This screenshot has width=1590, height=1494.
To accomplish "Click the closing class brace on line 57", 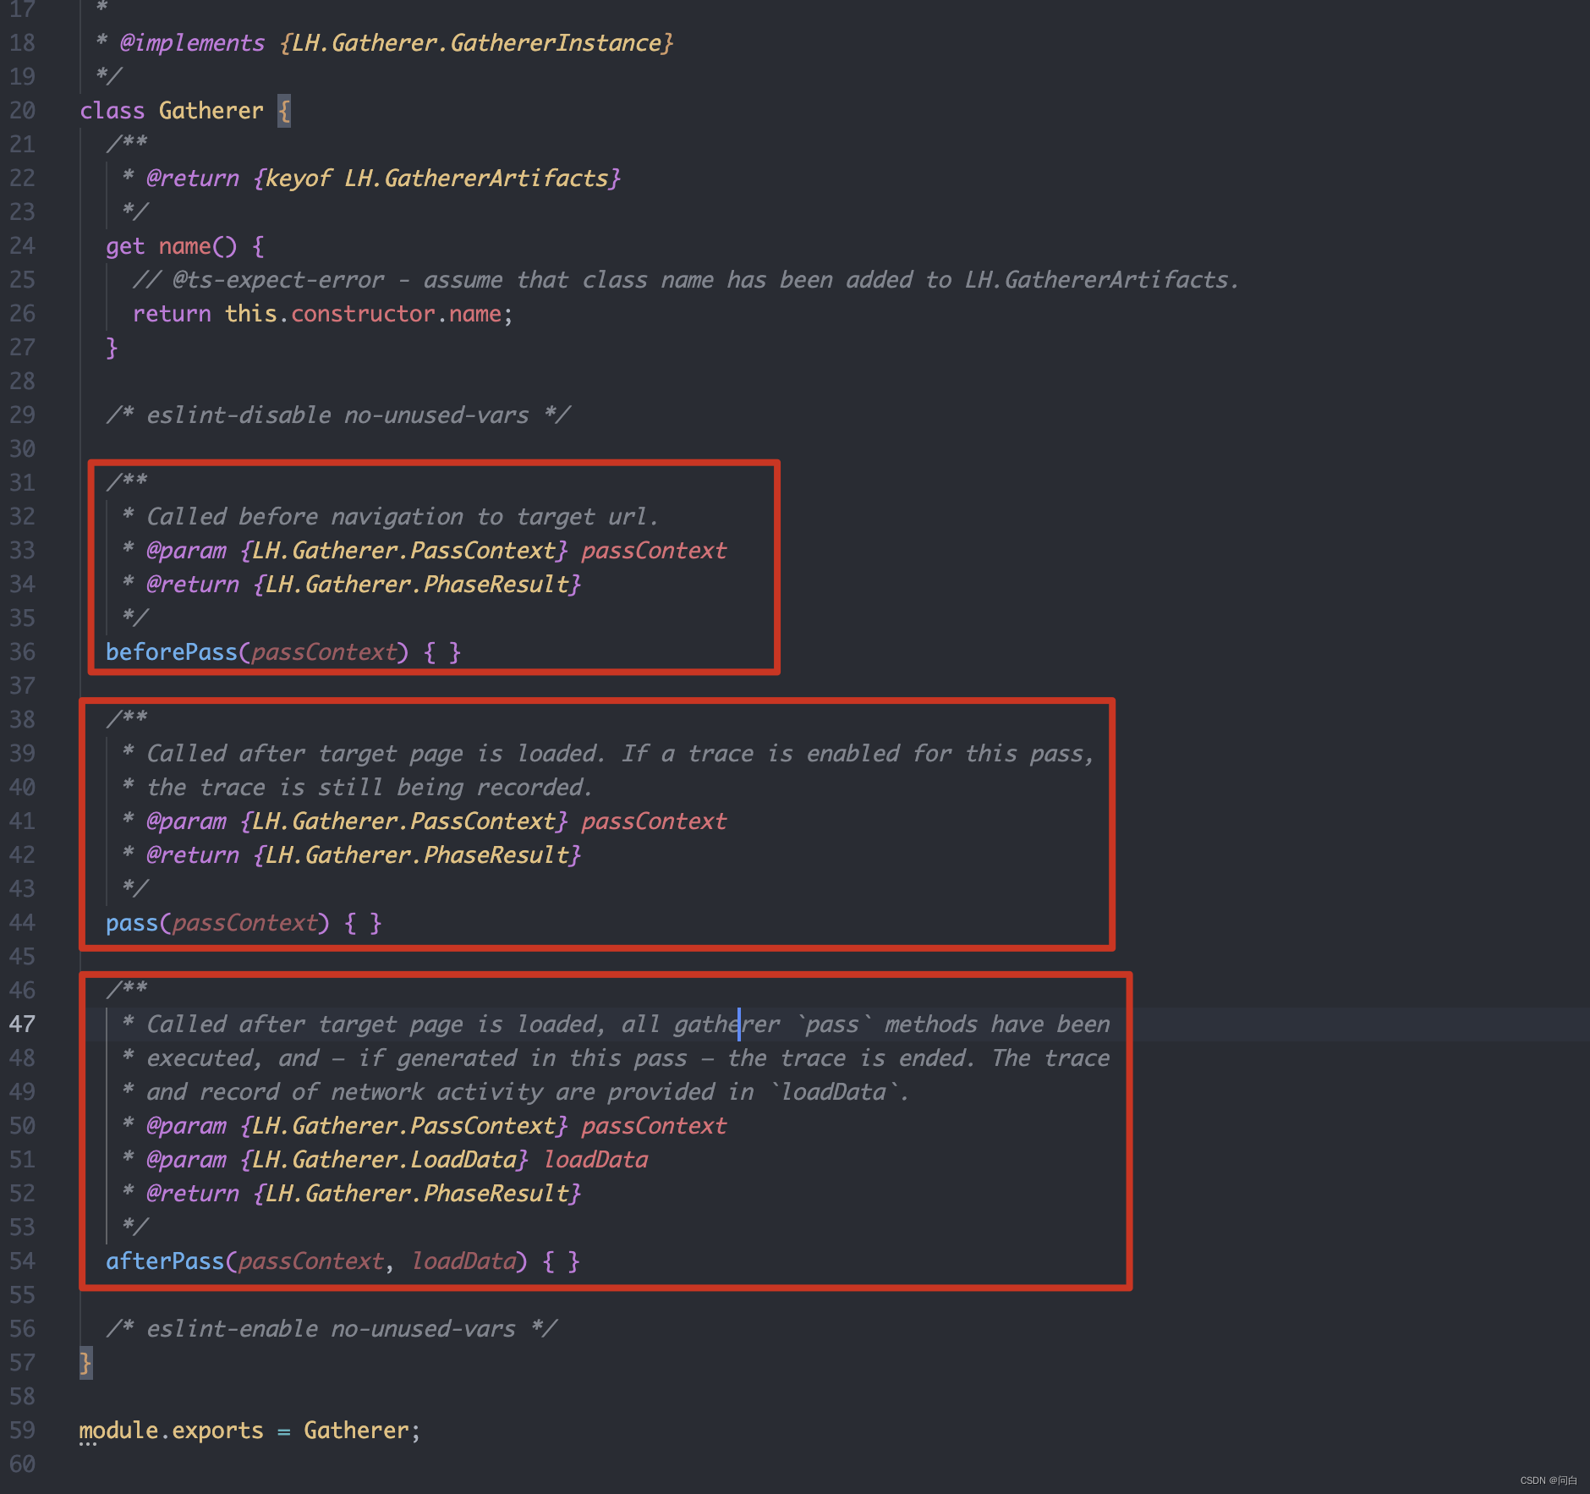I will pos(85,1363).
